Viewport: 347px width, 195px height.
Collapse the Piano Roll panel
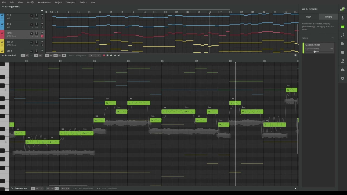[3, 56]
